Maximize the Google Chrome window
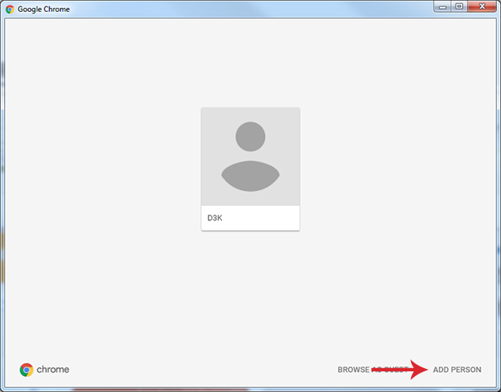This screenshot has height=392, width=501. [x=459, y=6]
